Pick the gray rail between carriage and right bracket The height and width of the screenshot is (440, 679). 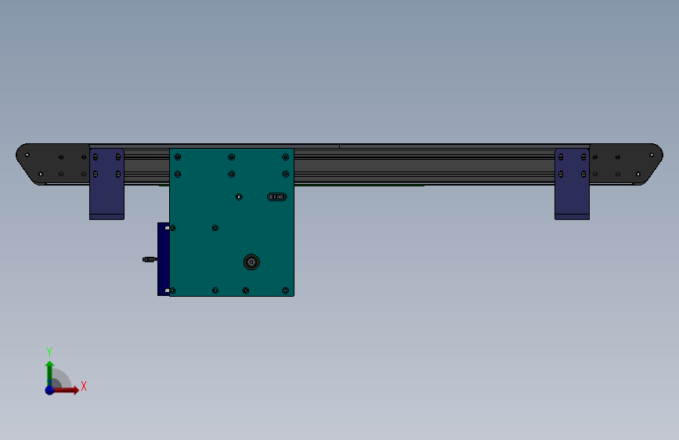click(x=424, y=166)
